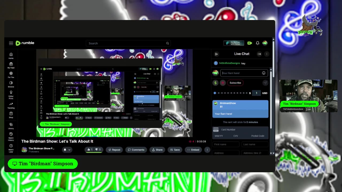Pop out the Live Chat window

[x=259, y=54]
